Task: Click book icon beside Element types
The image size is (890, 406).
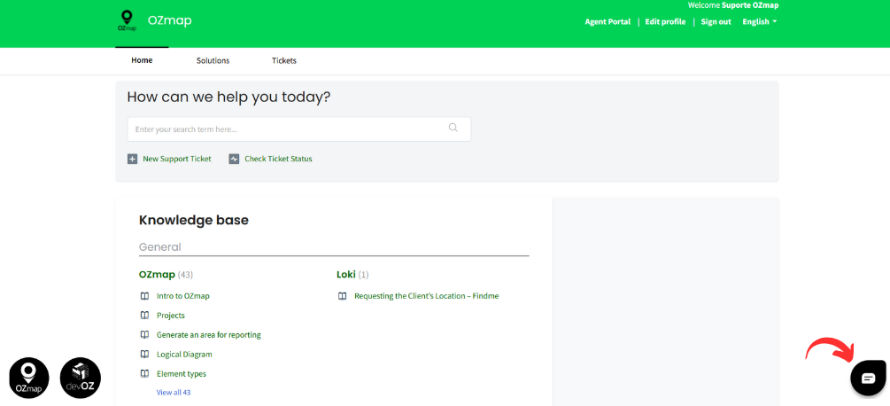Action: 144,373
